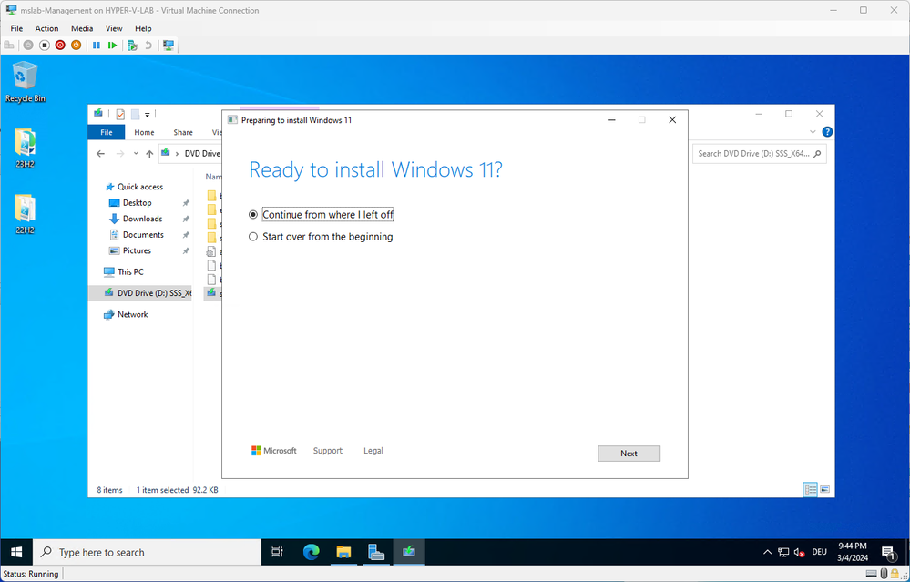Click the green Reset VM icon

tap(113, 45)
